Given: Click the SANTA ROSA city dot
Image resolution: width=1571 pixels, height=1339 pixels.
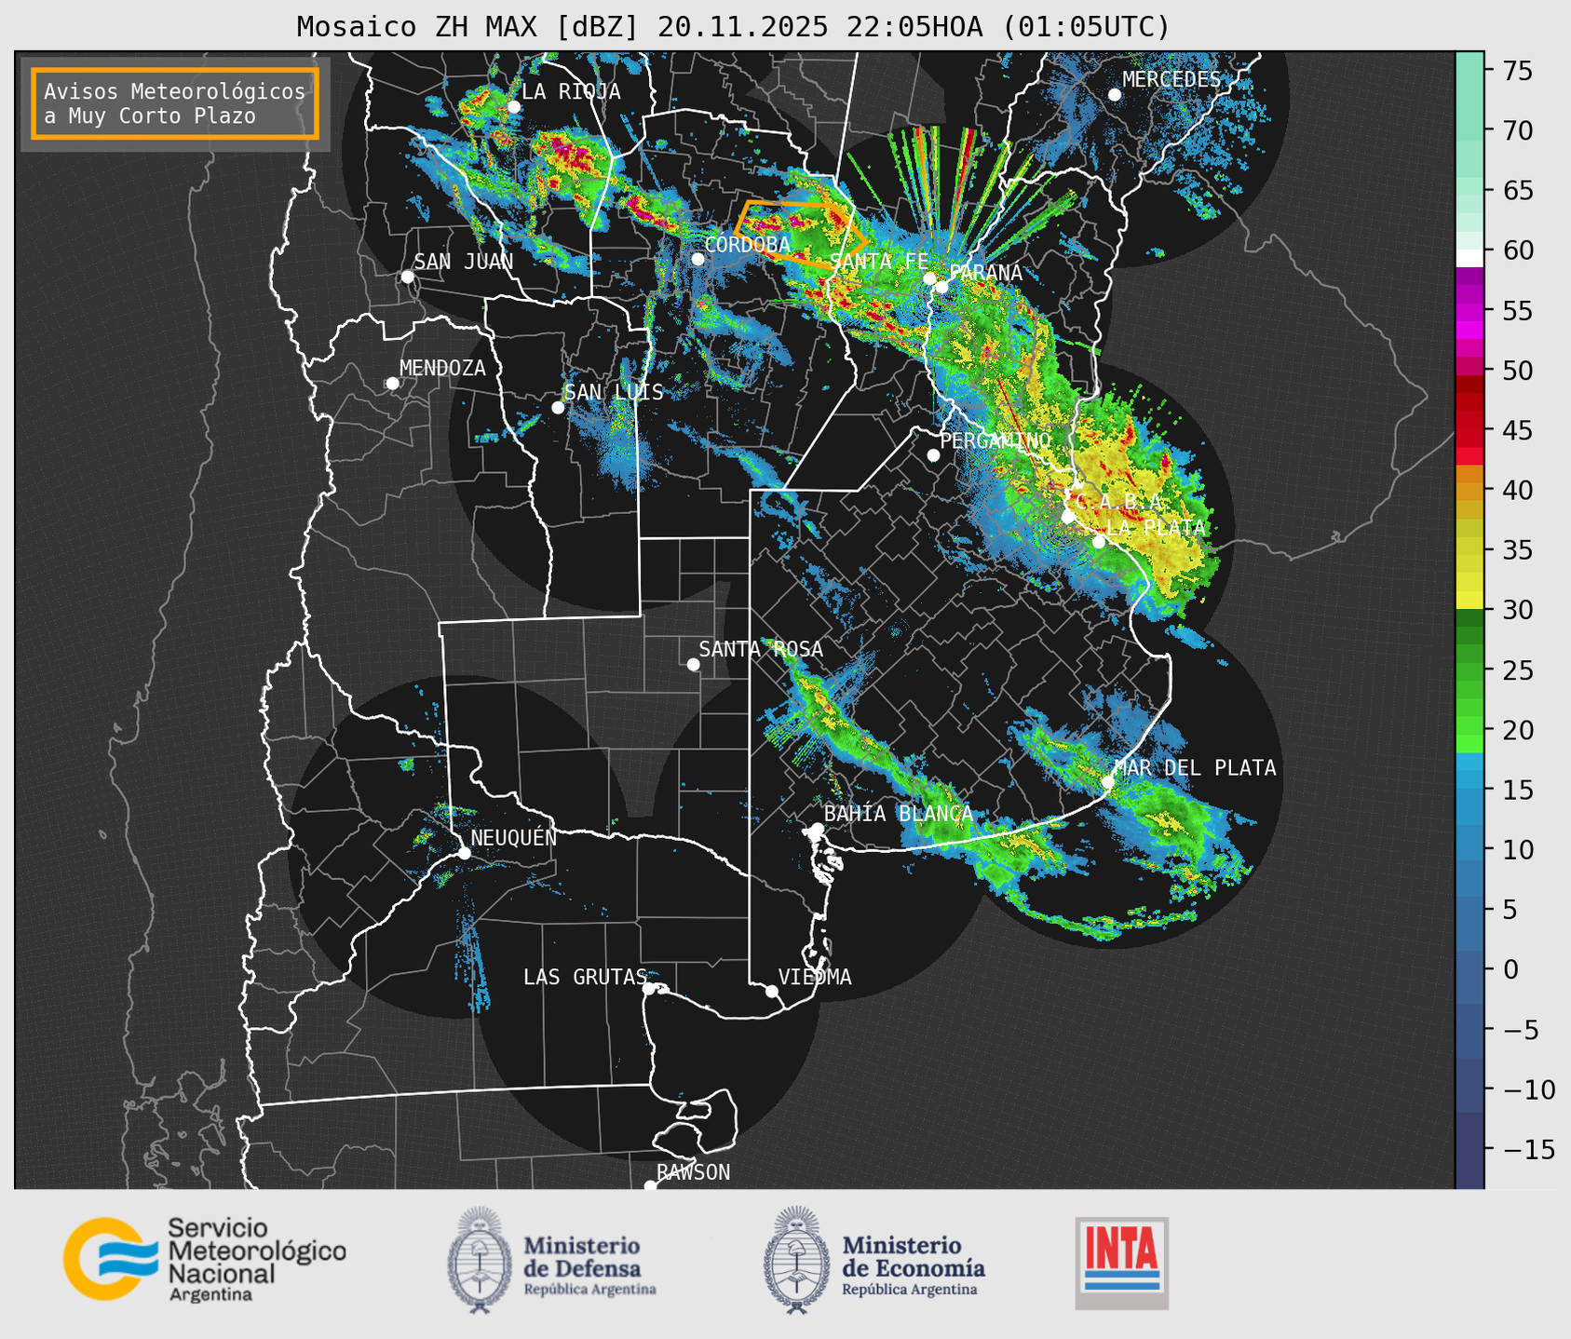Looking at the screenshot, I should pos(693,665).
